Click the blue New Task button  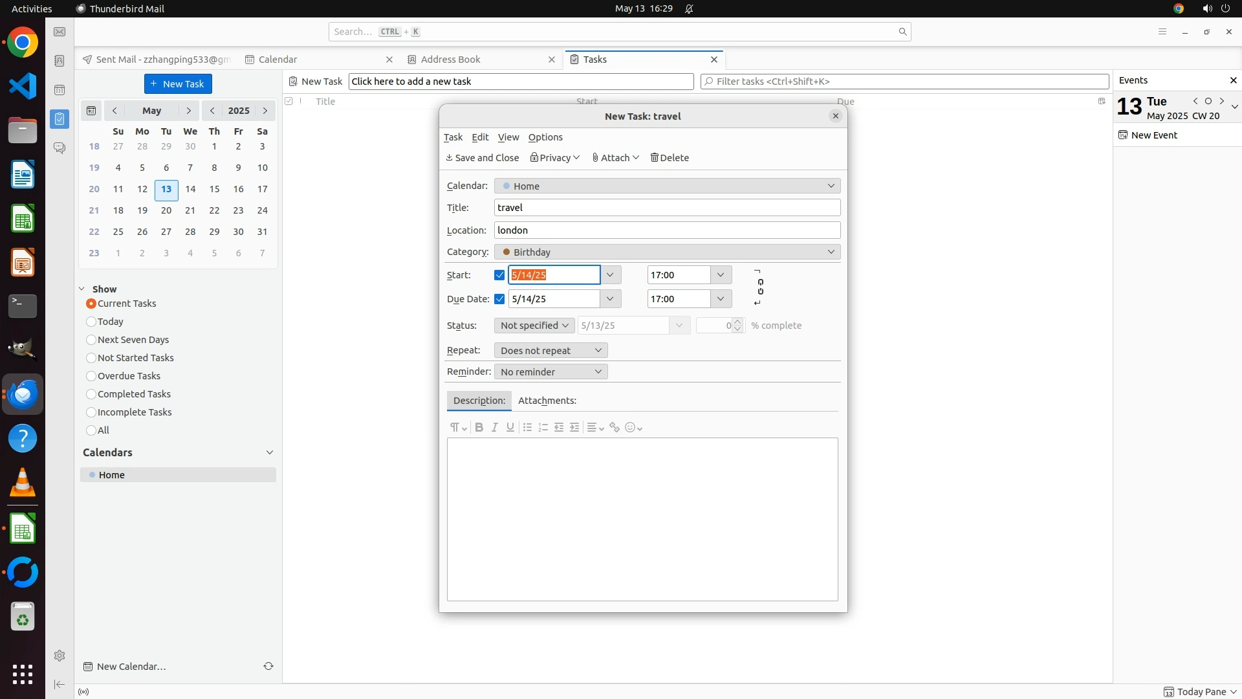178,83
